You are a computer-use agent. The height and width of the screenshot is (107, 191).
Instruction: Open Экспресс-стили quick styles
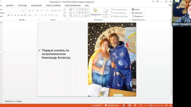[x=106, y=13]
